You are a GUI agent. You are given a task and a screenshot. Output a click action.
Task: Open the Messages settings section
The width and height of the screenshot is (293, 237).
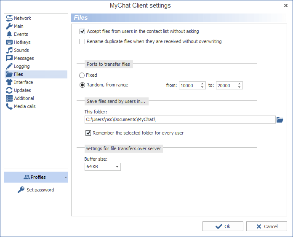[x=24, y=58]
